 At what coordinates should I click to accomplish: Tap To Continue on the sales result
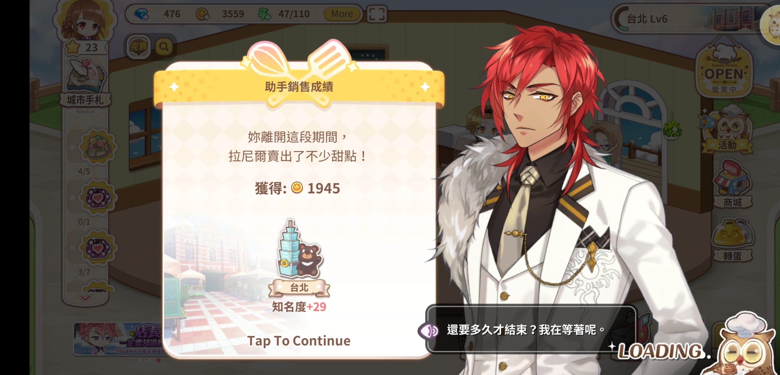coord(299,341)
